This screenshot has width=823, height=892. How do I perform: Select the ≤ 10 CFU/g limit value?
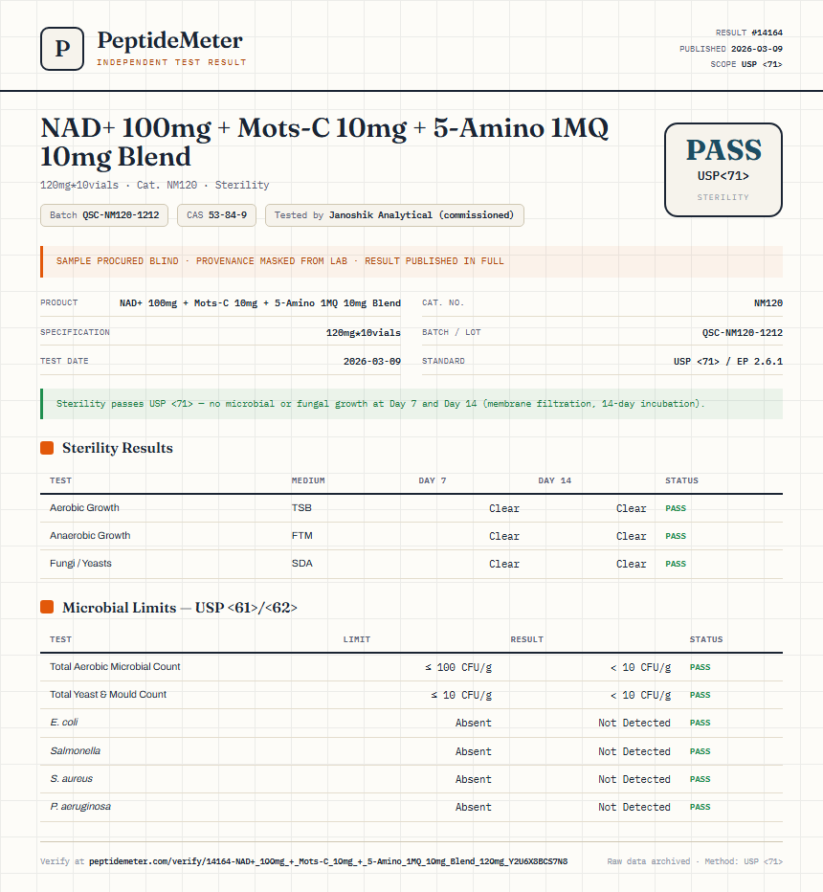pos(461,695)
